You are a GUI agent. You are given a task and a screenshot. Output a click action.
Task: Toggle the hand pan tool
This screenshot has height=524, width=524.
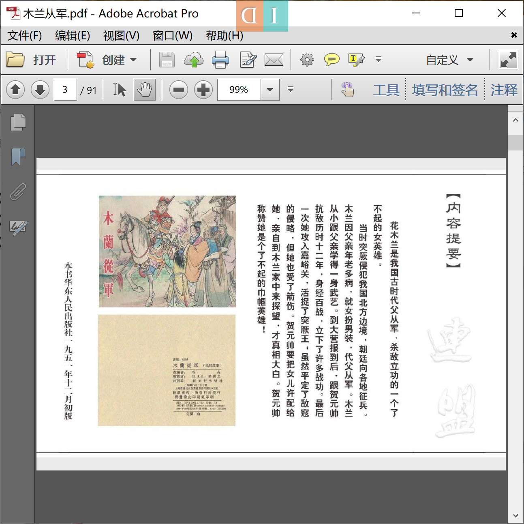tap(145, 90)
